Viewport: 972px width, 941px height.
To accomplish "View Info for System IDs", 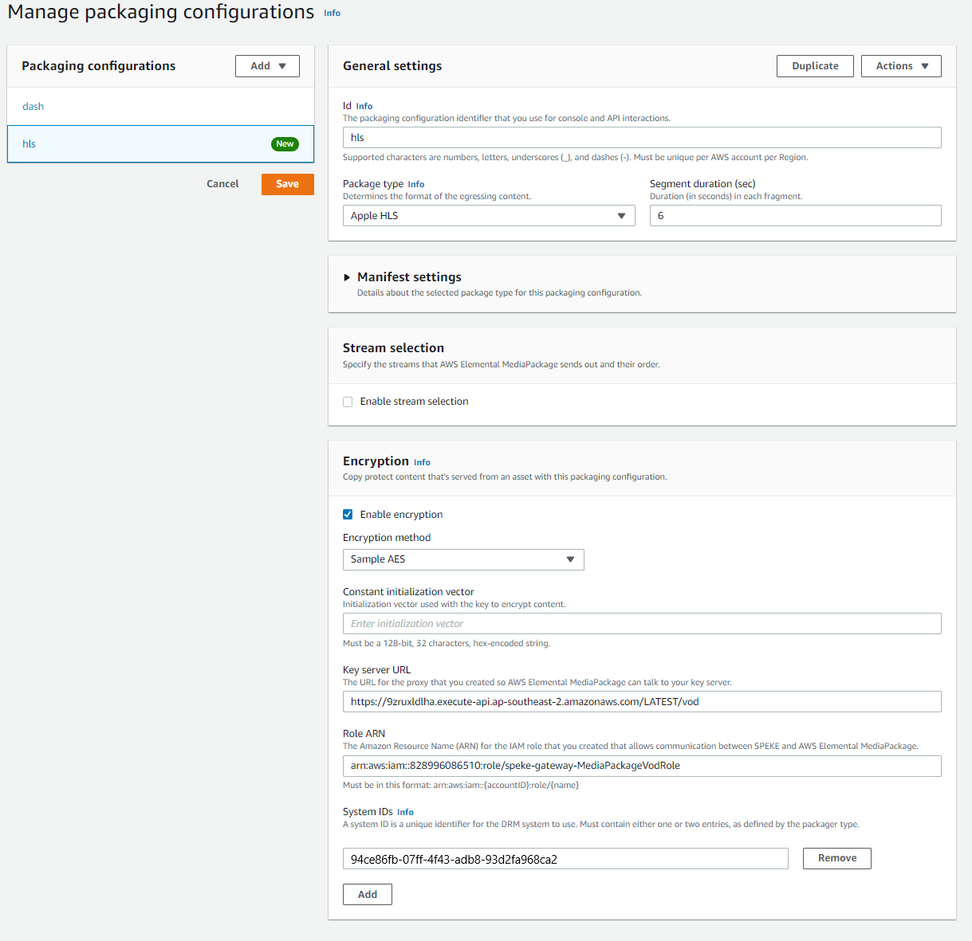I will pyautogui.click(x=405, y=812).
